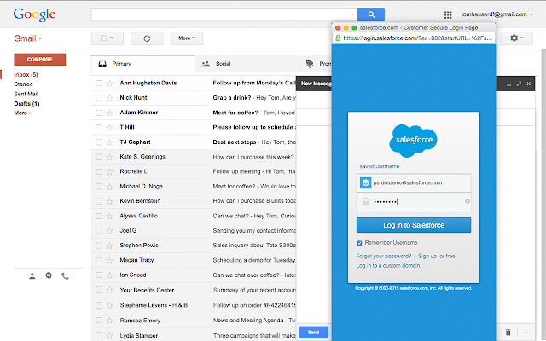This screenshot has width=546, height=341.
Task: Click the Gmail search input field
Action: 224,14
